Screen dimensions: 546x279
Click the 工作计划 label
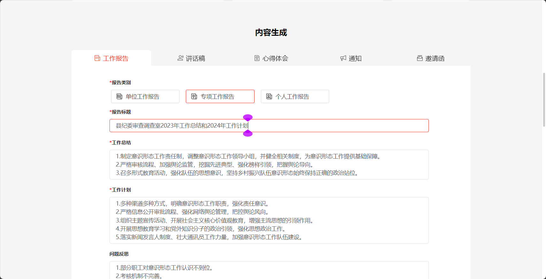tap(121, 190)
